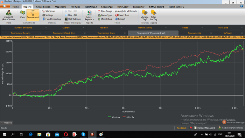Screen dimensions: 245x138
Task: Click the Start HUD button
Action: pos(71,11)
